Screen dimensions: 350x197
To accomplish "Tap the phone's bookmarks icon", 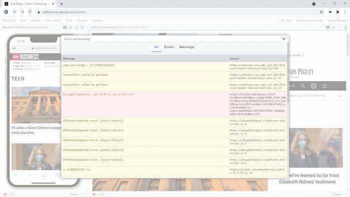I will (x=57, y=175).
